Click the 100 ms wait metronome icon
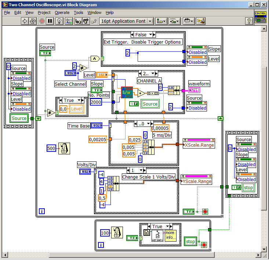The image size is (269, 260). tap(117, 232)
